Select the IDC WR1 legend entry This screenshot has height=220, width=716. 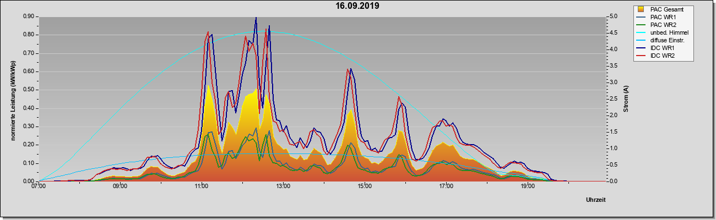660,48
